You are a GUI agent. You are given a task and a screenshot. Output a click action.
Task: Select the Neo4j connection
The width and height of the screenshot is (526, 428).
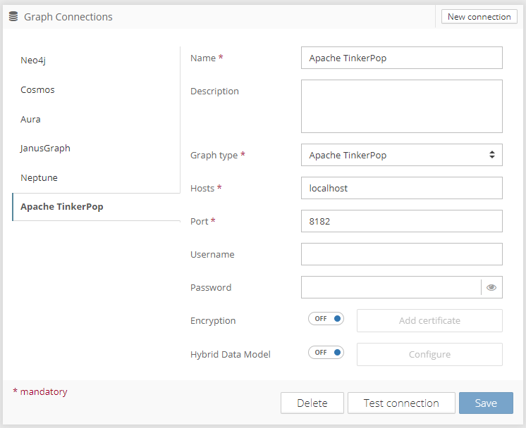pos(33,61)
